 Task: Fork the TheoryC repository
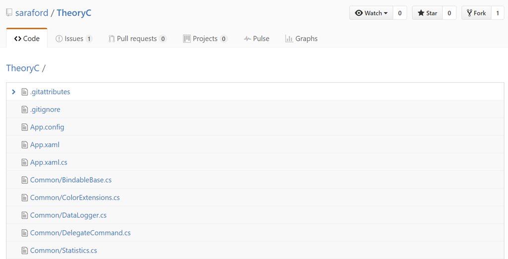point(476,13)
